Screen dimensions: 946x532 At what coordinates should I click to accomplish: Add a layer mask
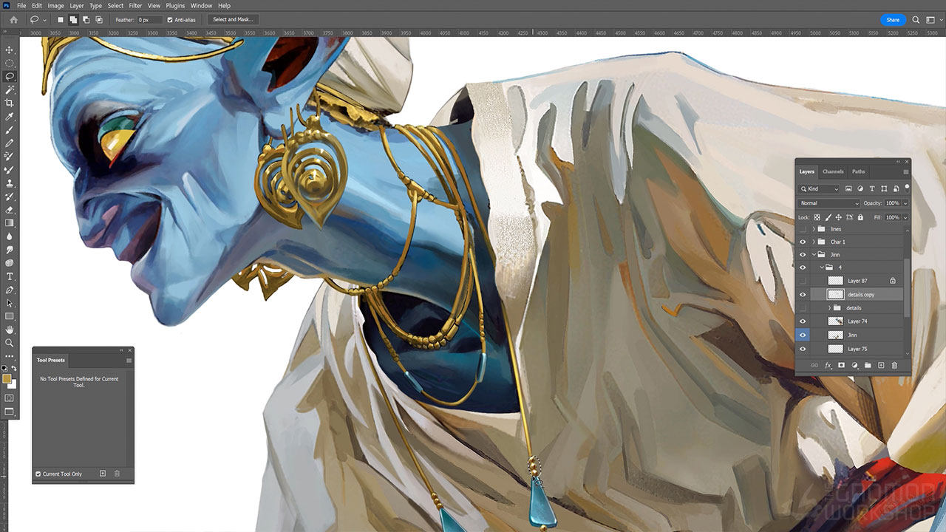point(841,365)
